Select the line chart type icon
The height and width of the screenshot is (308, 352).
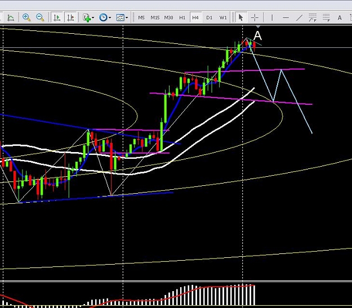coord(11,17)
